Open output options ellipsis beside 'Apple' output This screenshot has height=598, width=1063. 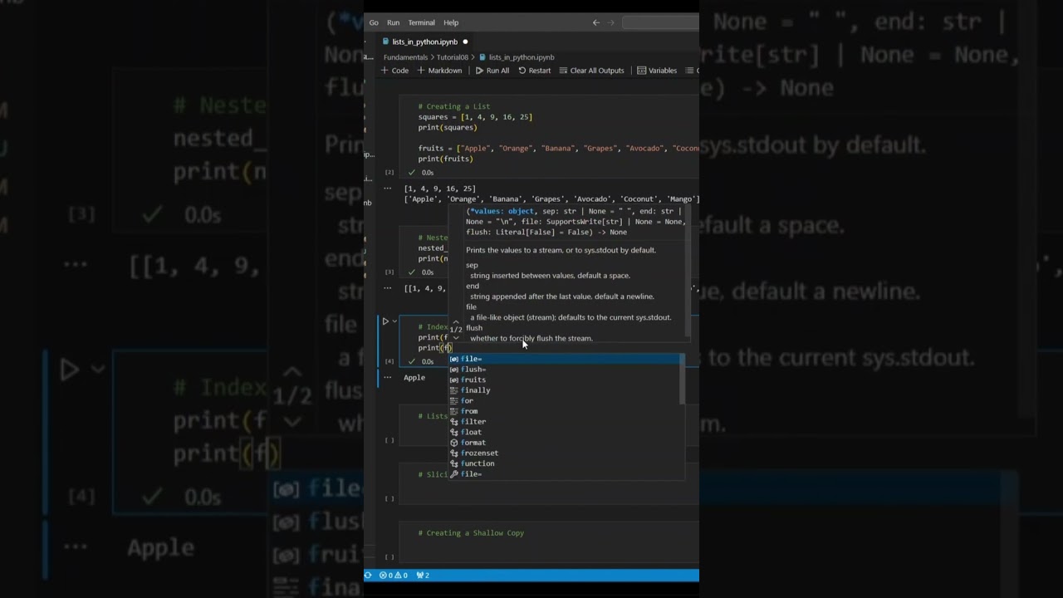tap(387, 378)
